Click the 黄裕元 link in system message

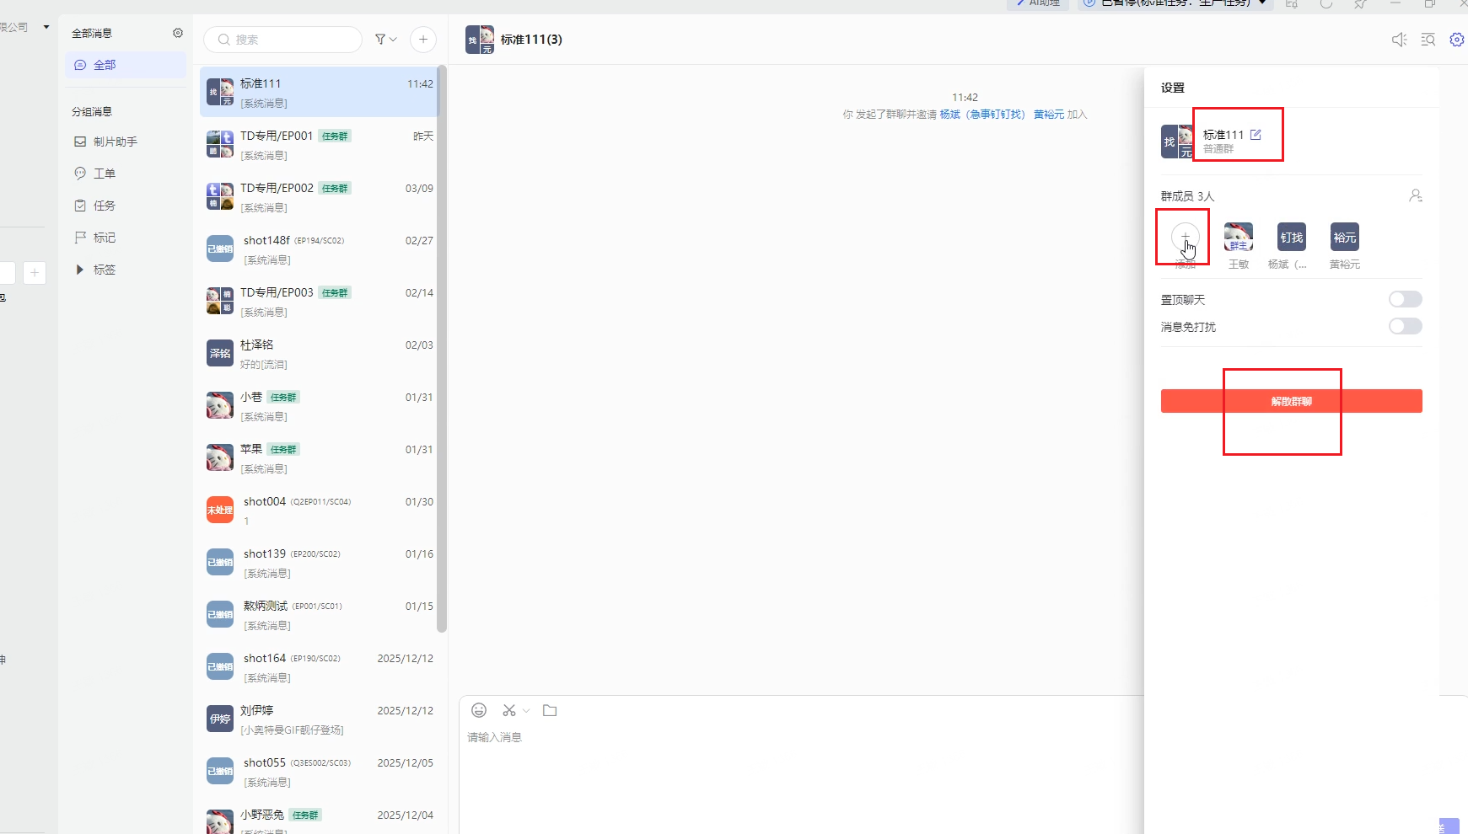[x=1048, y=115]
